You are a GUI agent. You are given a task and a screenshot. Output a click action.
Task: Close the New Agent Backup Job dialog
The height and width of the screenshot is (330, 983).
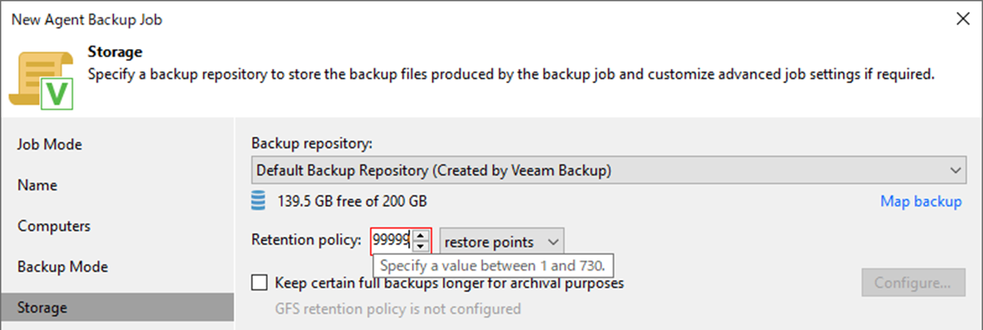pos(962,19)
